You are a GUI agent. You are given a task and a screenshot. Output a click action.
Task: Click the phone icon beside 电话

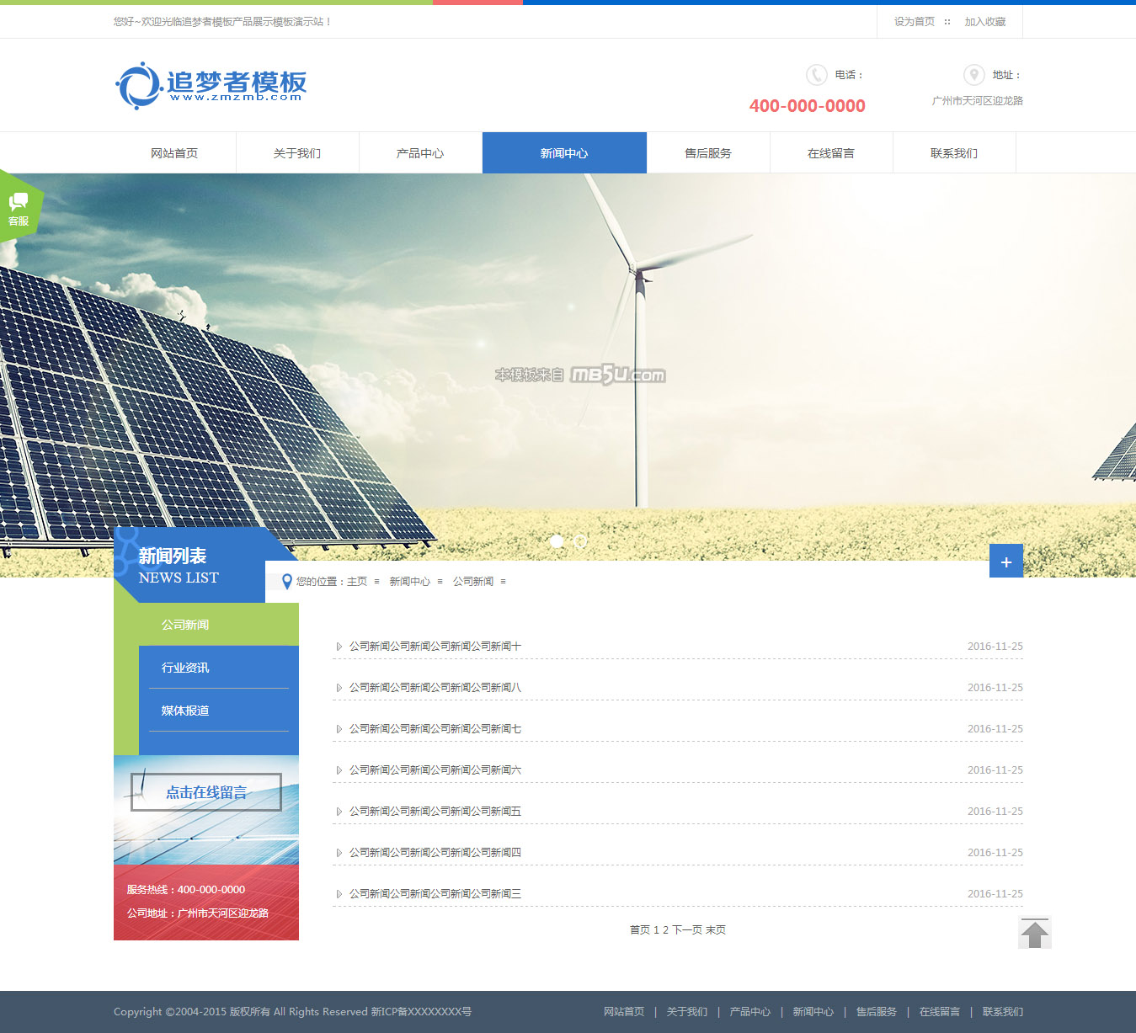click(816, 75)
